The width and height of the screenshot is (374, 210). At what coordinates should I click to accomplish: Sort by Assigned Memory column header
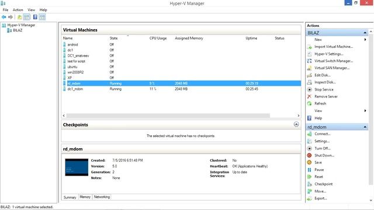pyautogui.click(x=189, y=38)
